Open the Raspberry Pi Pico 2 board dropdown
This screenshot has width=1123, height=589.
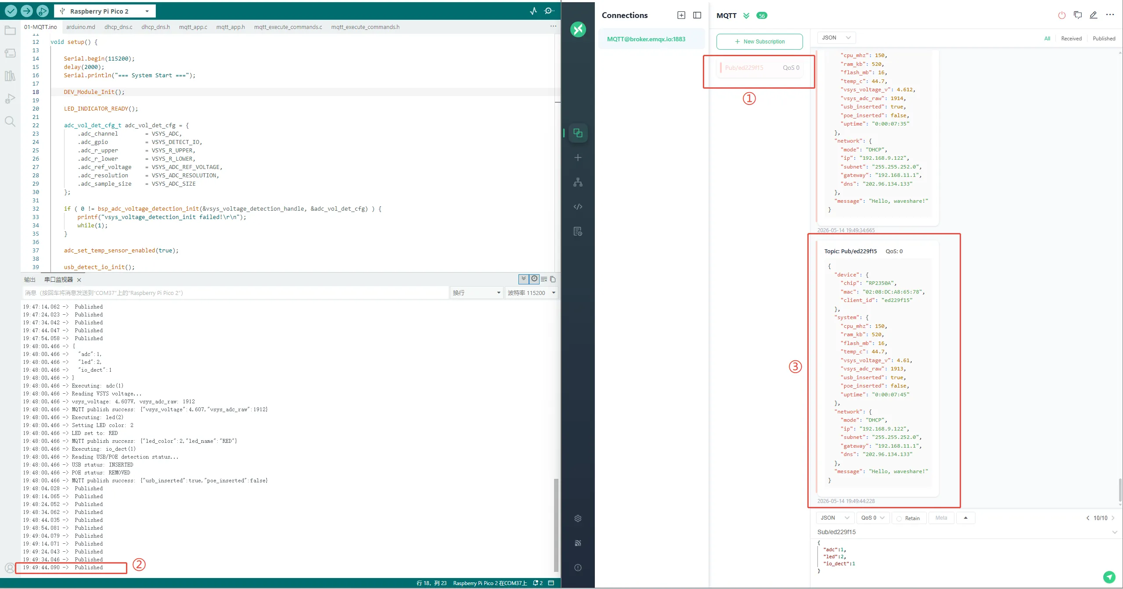(104, 11)
